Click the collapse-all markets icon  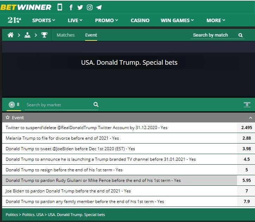247,104
